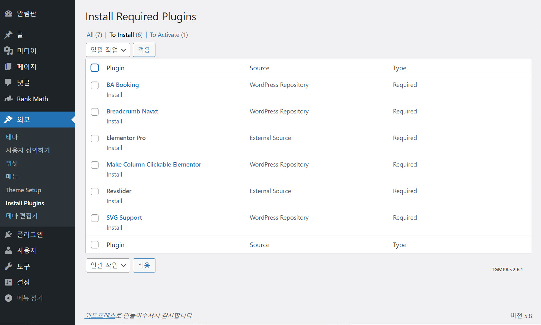Click the Source column header at top
Image resolution: width=541 pixels, height=325 pixels.
[x=260, y=68]
